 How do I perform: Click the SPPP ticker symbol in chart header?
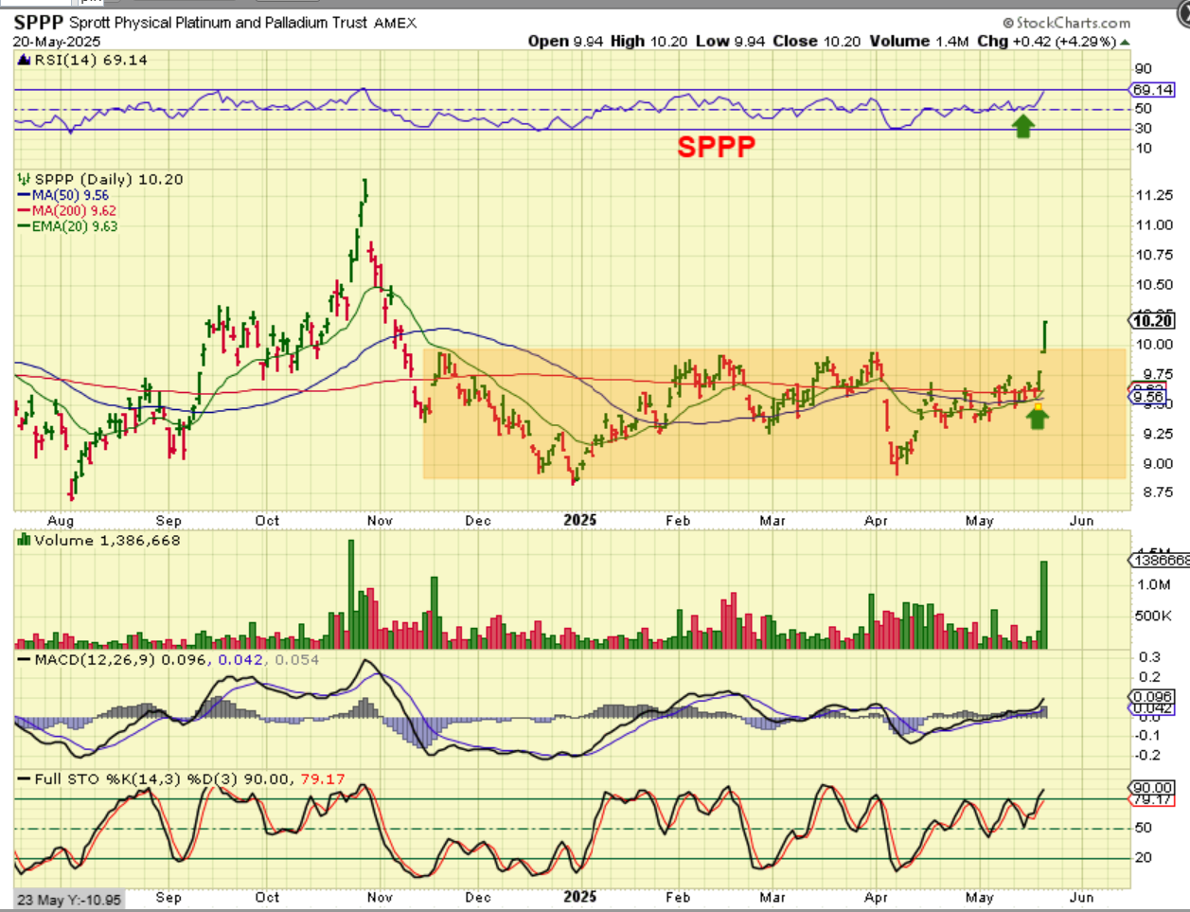coord(39,23)
